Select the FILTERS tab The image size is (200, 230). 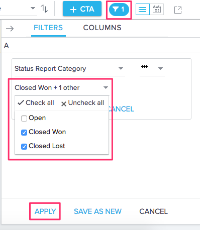point(48,28)
